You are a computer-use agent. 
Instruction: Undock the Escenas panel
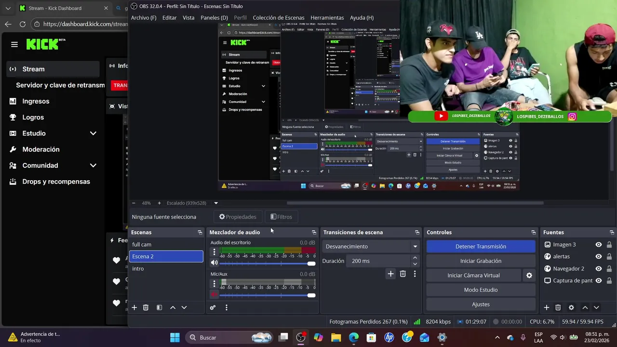pyautogui.click(x=200, y=232)
